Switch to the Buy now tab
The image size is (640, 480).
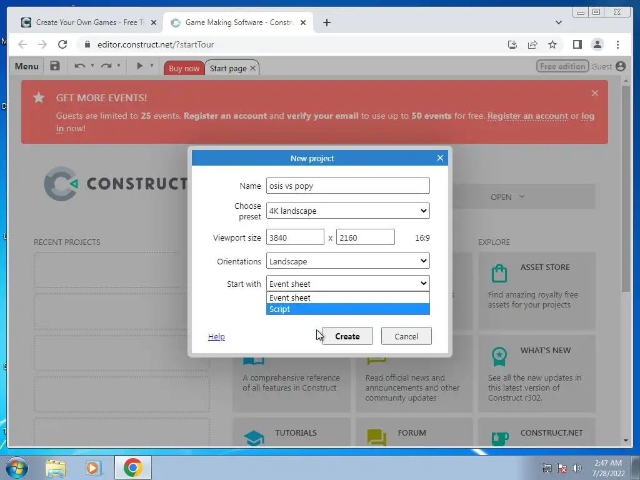[x=184, y=68]
